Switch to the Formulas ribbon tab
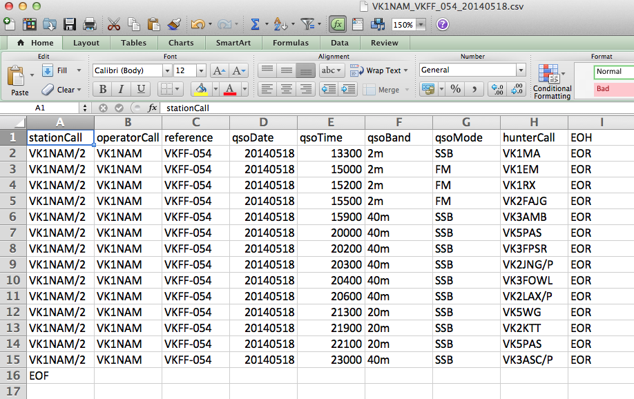The image size is (634, 399). 290,43
